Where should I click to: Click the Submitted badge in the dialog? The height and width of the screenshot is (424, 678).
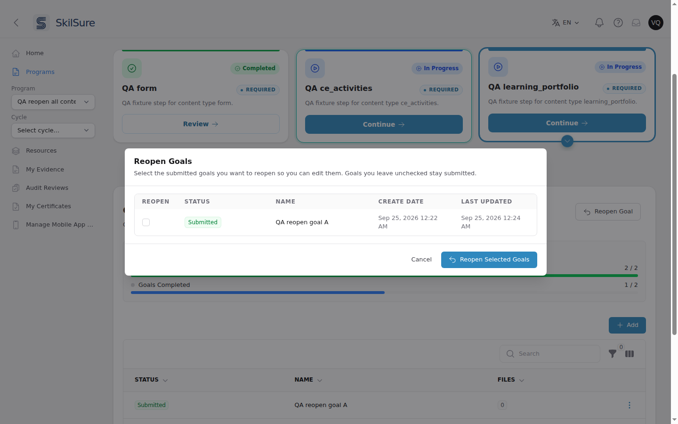pos(203,222)
